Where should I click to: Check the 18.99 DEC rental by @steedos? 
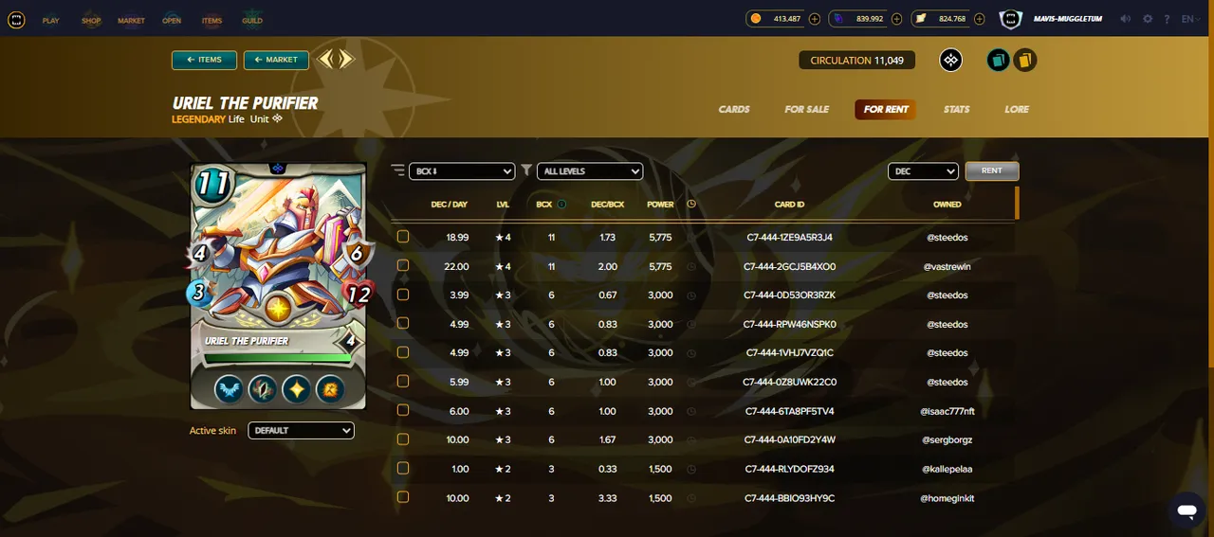(x=403, y=237)
